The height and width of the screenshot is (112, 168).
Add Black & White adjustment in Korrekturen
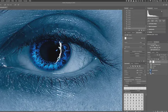[x=154, y=48]
